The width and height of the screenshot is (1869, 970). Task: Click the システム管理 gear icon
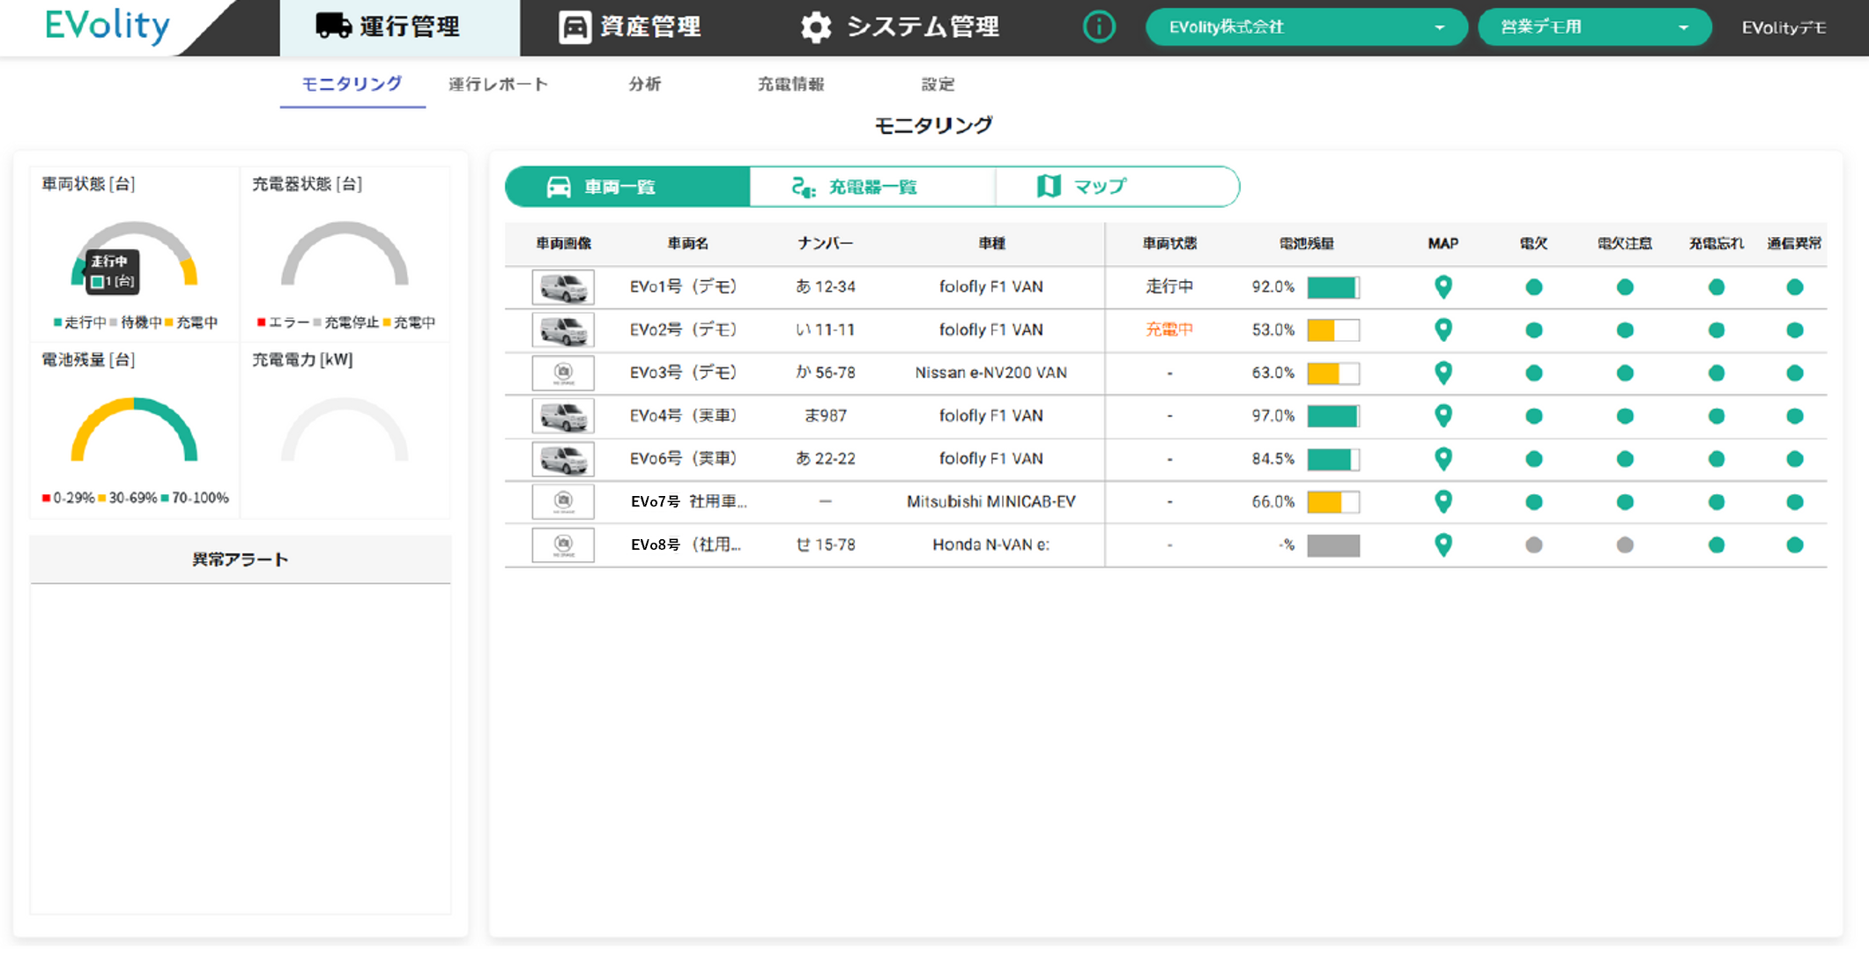tap(815, 27)
